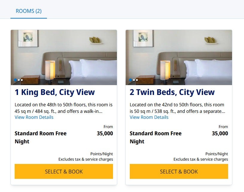Click the 35,000 points price for Twin Beds

[x=220, y=133]
